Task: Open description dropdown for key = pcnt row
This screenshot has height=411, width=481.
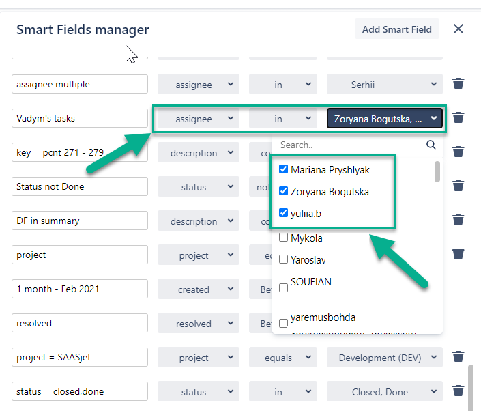Action: (199, 152)
